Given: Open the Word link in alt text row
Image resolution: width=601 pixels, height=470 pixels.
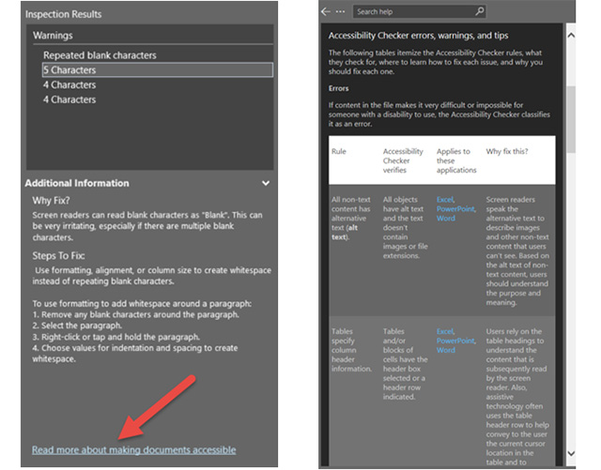Looking at the screenshot, I should [445, 218].
